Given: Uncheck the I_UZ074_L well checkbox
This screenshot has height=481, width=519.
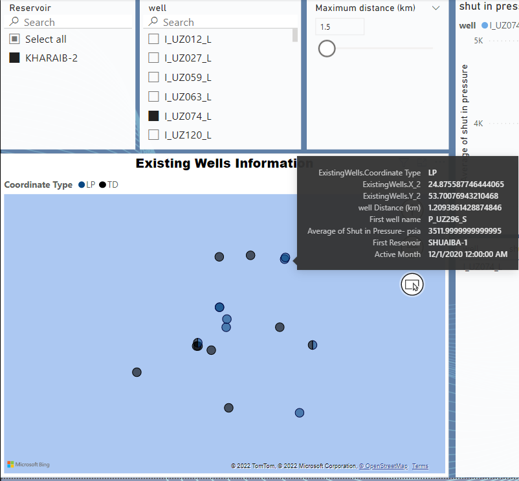Looking at the screenshot, I should (x=153, y=116).
